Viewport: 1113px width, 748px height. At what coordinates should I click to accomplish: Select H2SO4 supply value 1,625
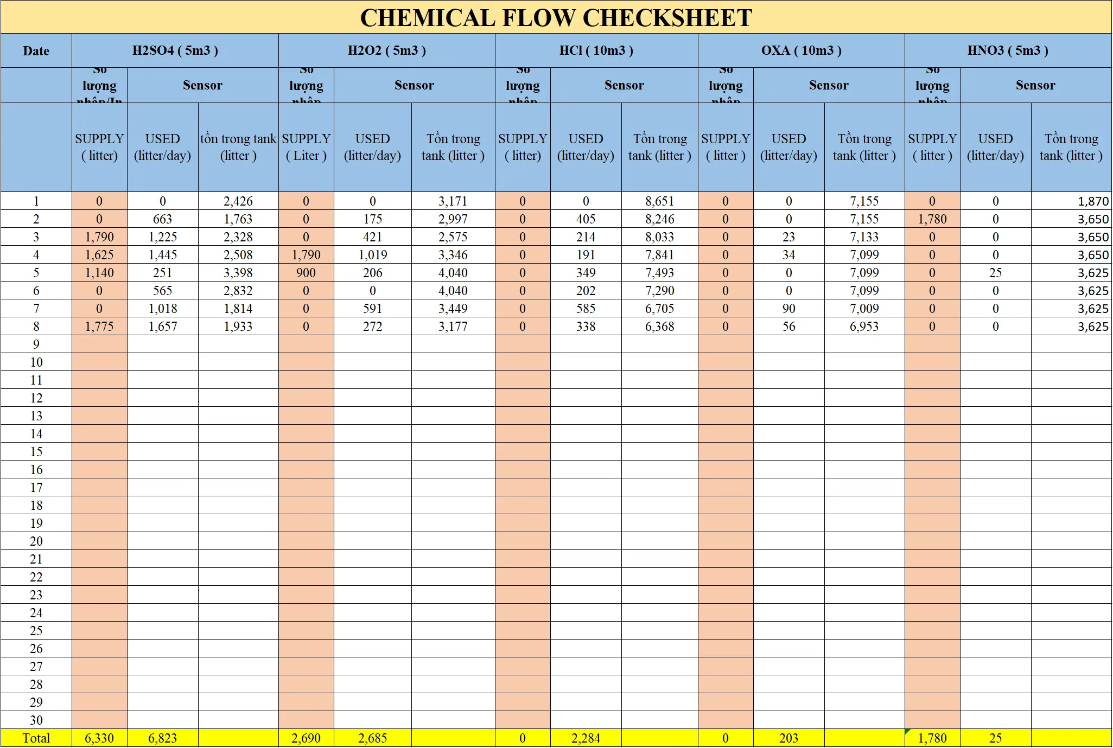pyautogui.click(x=99, y=255)
